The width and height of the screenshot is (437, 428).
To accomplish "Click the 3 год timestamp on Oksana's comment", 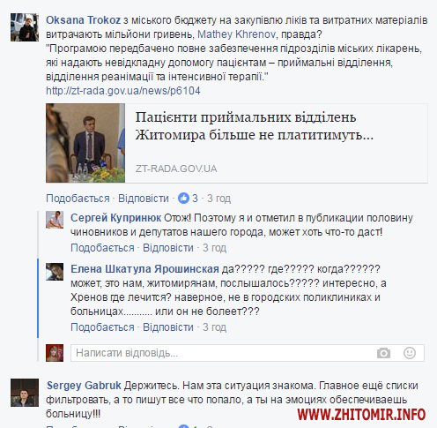I will [x=218, y=199].
